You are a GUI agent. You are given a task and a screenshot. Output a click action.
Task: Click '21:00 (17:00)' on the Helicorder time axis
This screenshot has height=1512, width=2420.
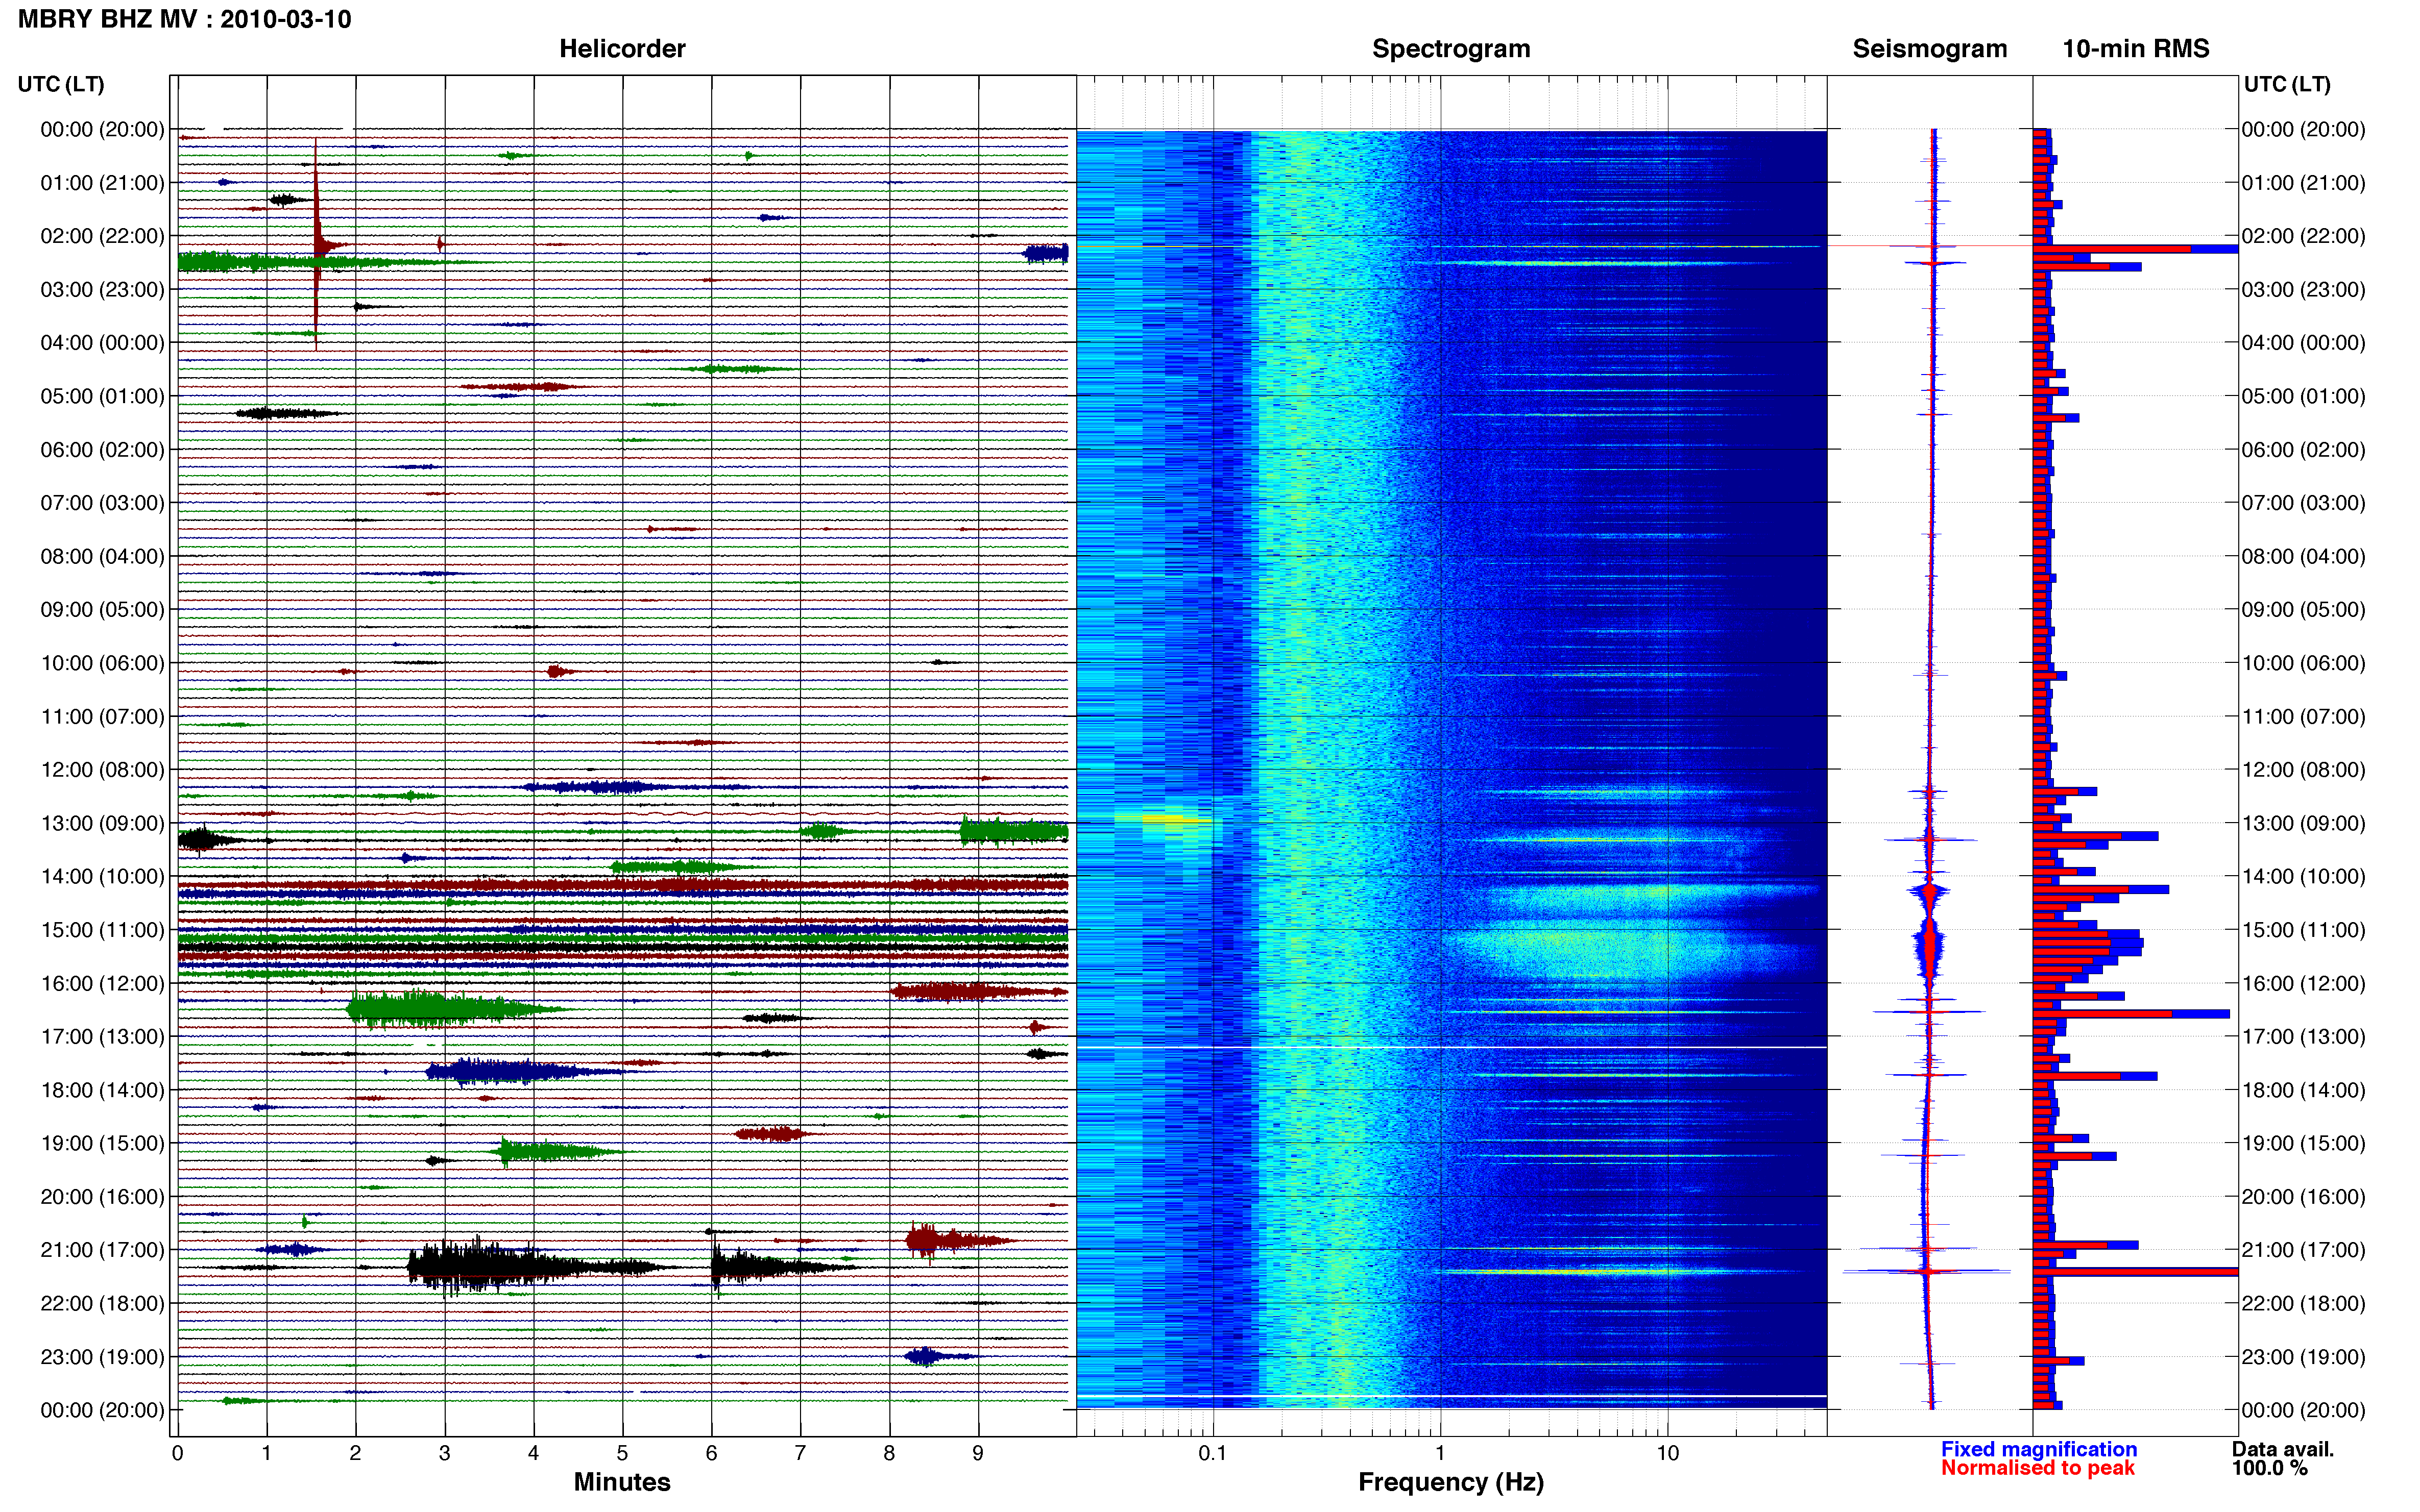(x=102, y=1250)
